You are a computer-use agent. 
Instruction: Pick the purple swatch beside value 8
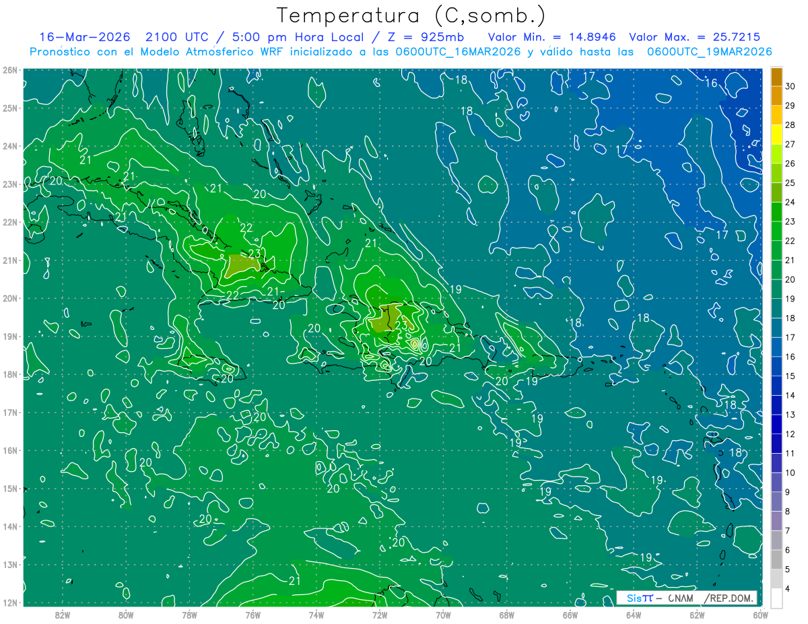pos(776,501)
